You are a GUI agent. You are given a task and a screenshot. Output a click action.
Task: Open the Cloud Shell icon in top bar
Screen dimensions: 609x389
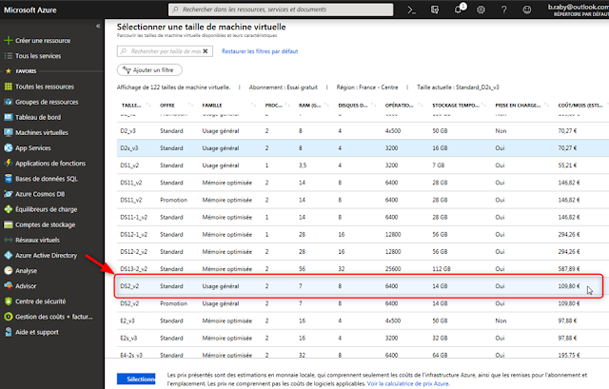pyautogui.click(x=412, y=10)
